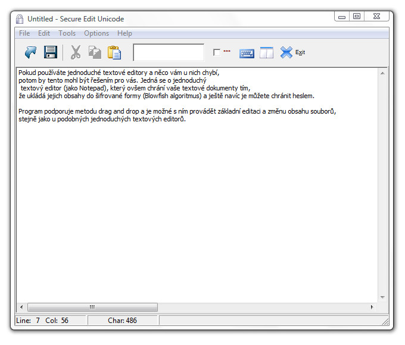The image size is (405, 345).
Task: Click the blue X Exit icon
Action: pos(286,52)
